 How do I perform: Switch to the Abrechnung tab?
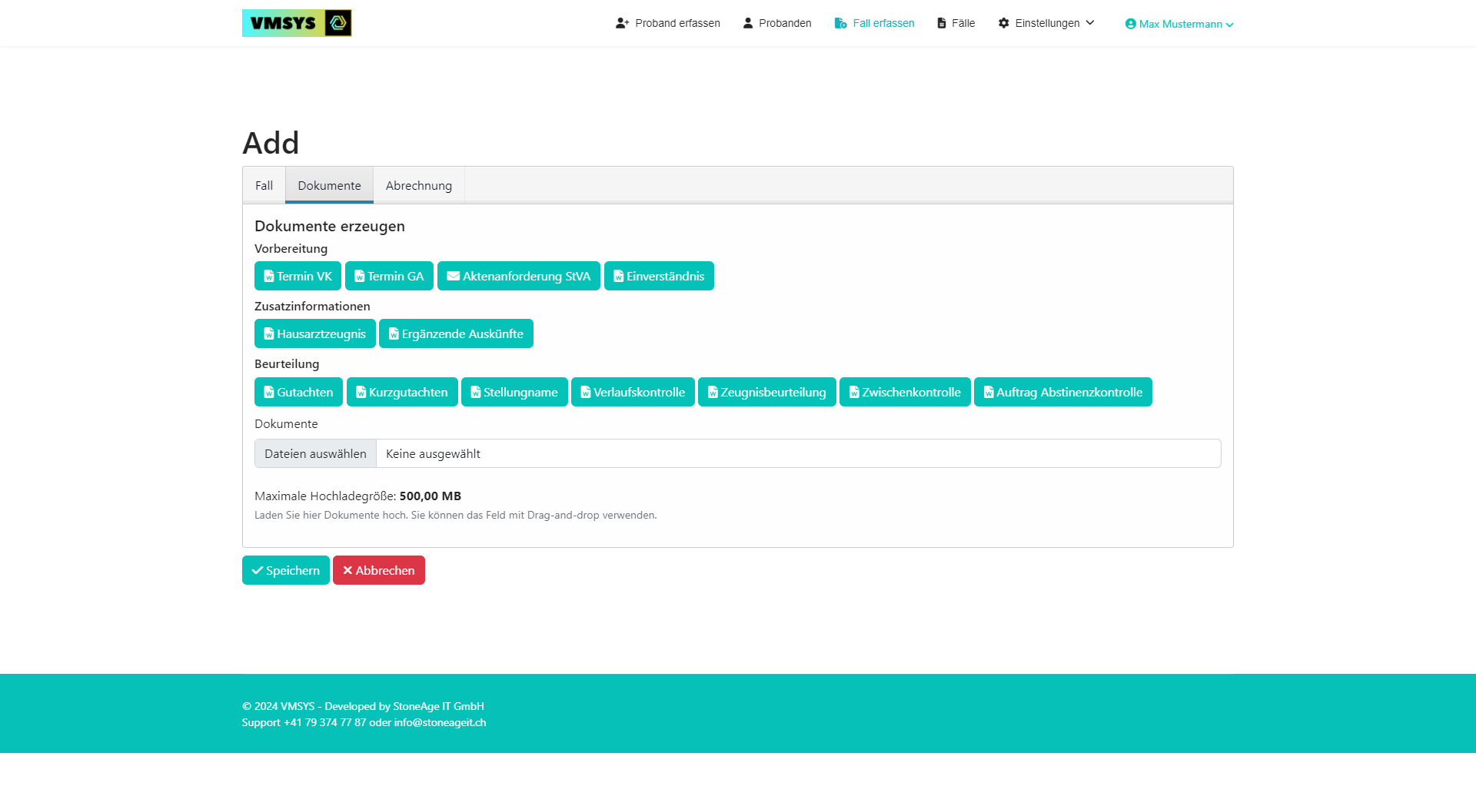[418, 186]
